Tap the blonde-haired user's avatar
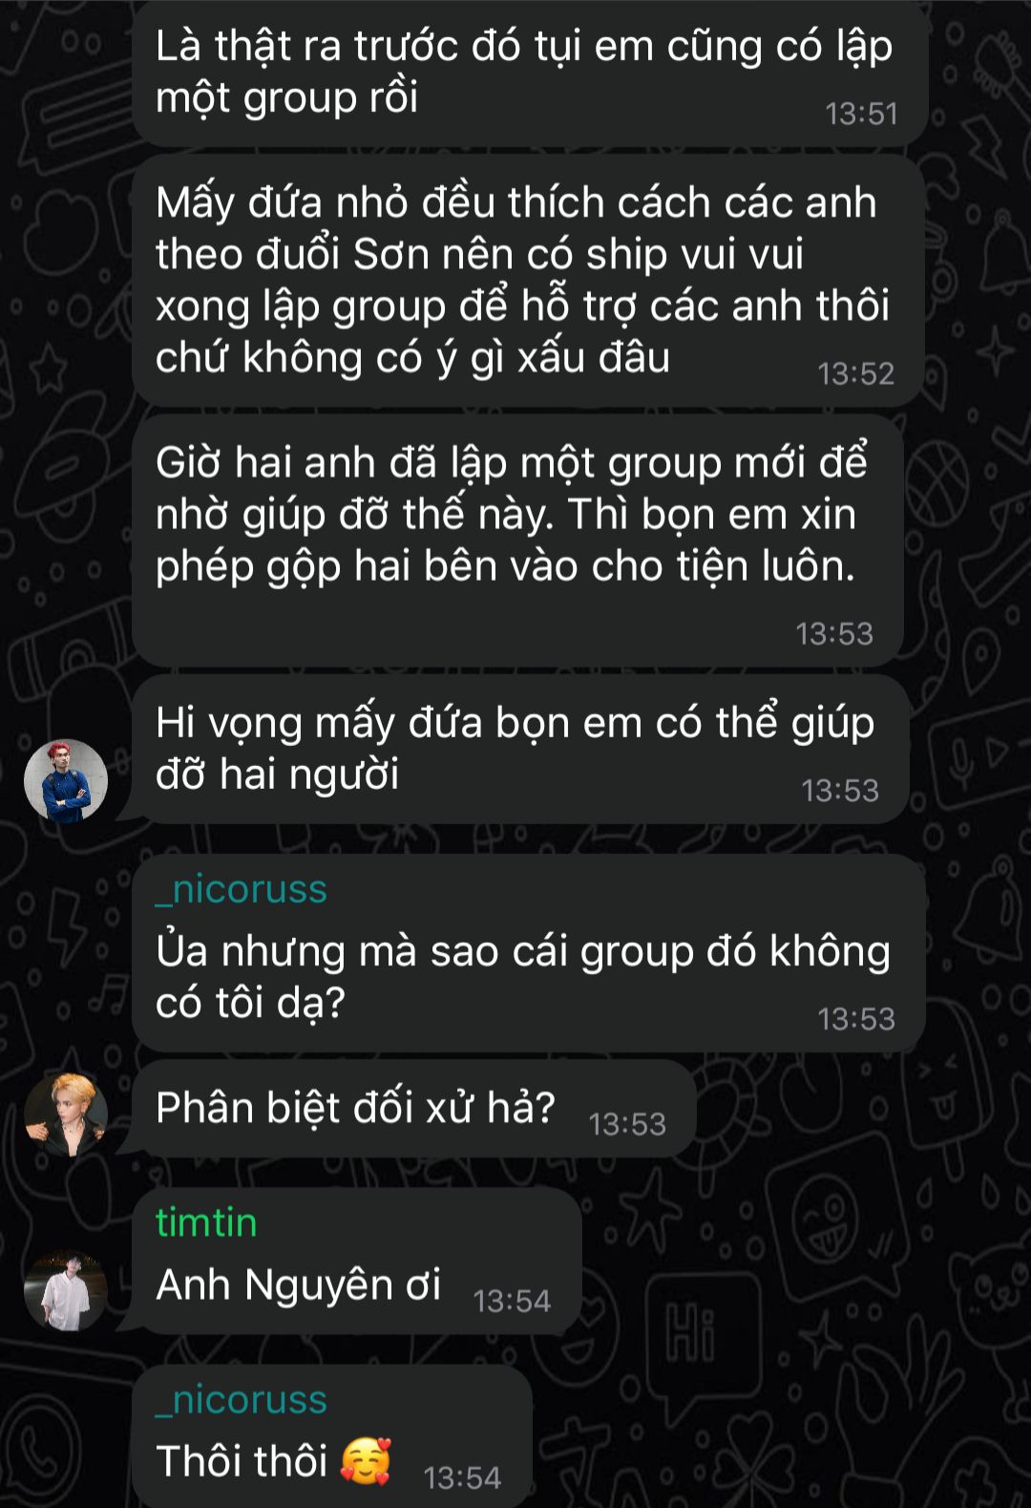Viewport: 1031px width, 1508px height. pos(66,1115)
